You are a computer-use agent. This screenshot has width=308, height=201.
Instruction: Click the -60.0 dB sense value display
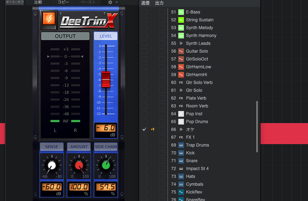click(52, 187)
